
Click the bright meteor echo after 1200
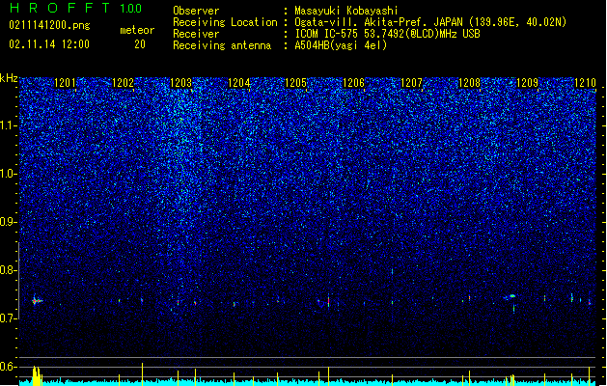[37, 301]
